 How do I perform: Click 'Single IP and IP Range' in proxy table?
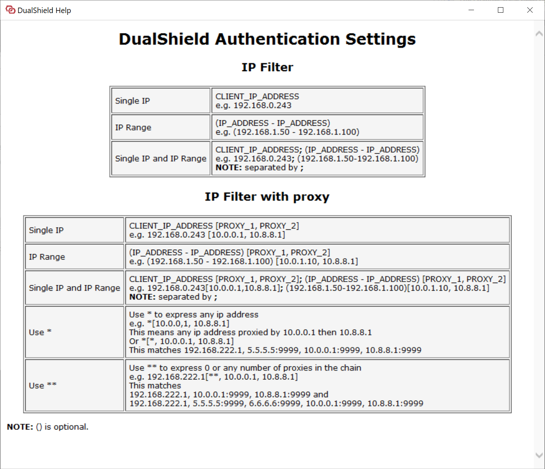tap(74, 288)
